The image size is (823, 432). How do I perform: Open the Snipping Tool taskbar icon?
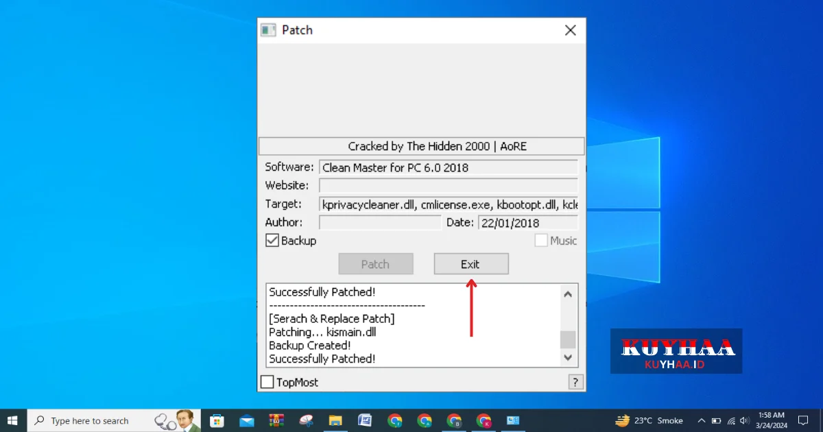(x=306, y=420)
